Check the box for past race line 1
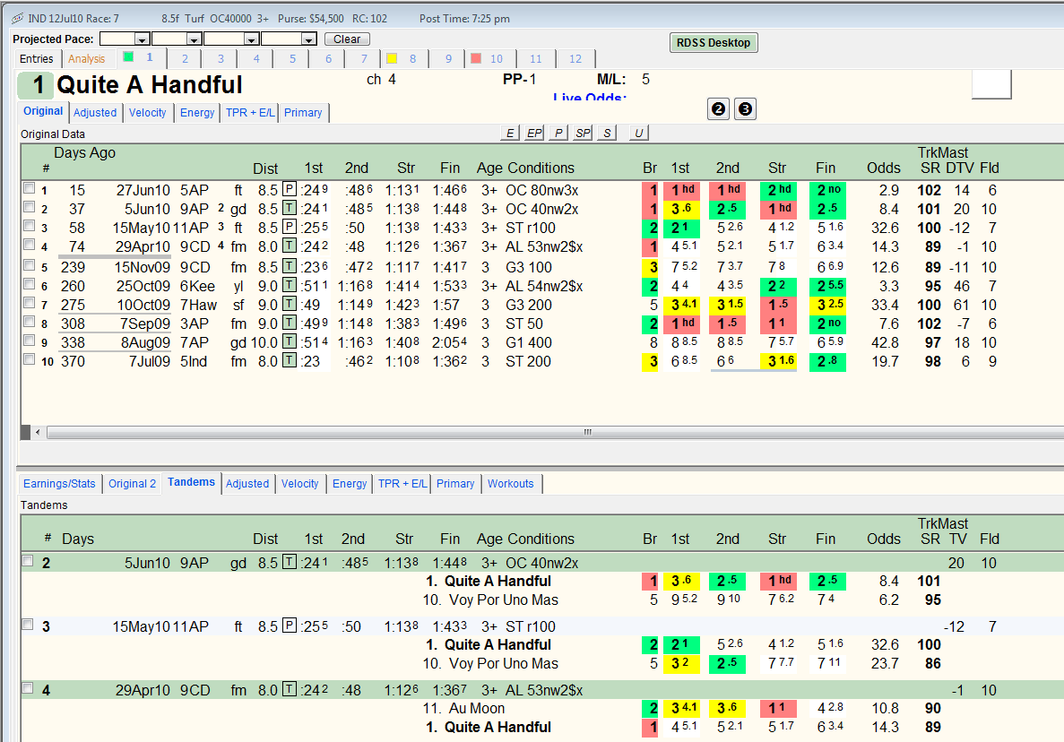 click(x=30, y=188)
